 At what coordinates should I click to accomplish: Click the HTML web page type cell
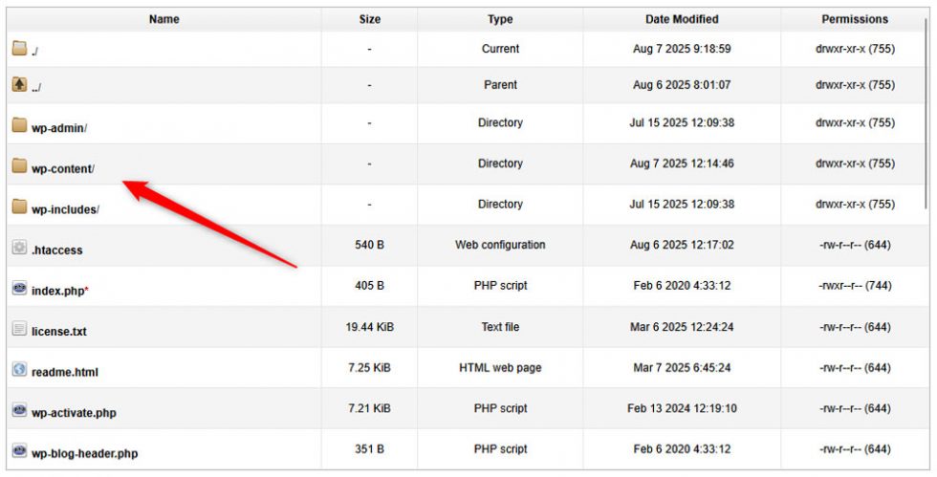(x=500, y=368)
